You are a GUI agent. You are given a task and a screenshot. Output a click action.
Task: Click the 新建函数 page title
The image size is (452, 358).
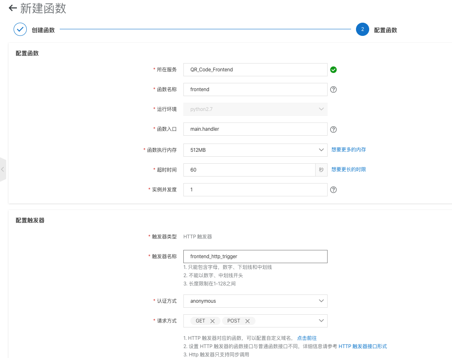tap(43, 8)
